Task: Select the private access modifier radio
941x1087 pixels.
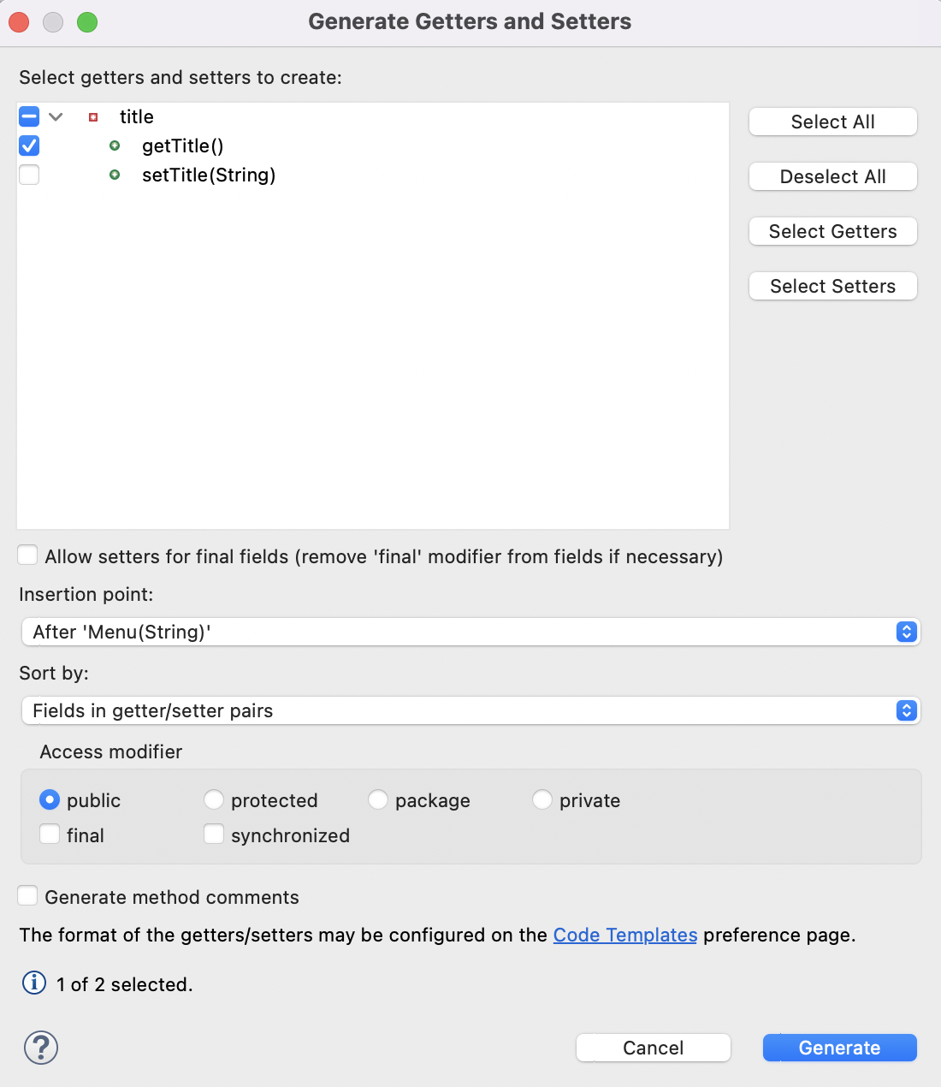Action: pyautogui.click(x=542, y=799)
